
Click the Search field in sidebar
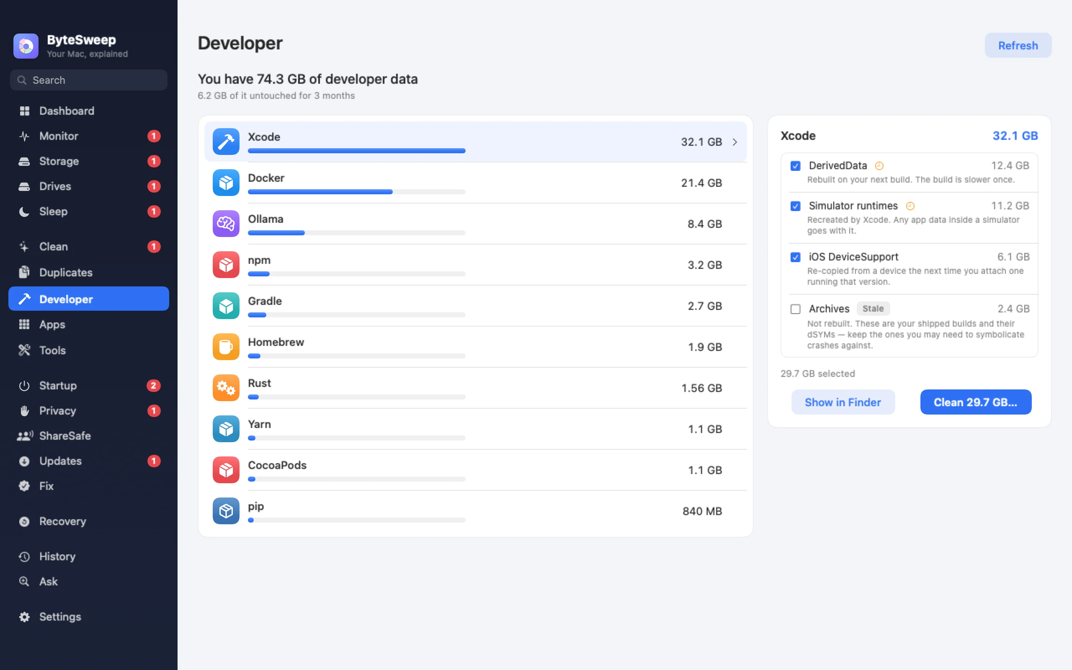tap(89, 80)
